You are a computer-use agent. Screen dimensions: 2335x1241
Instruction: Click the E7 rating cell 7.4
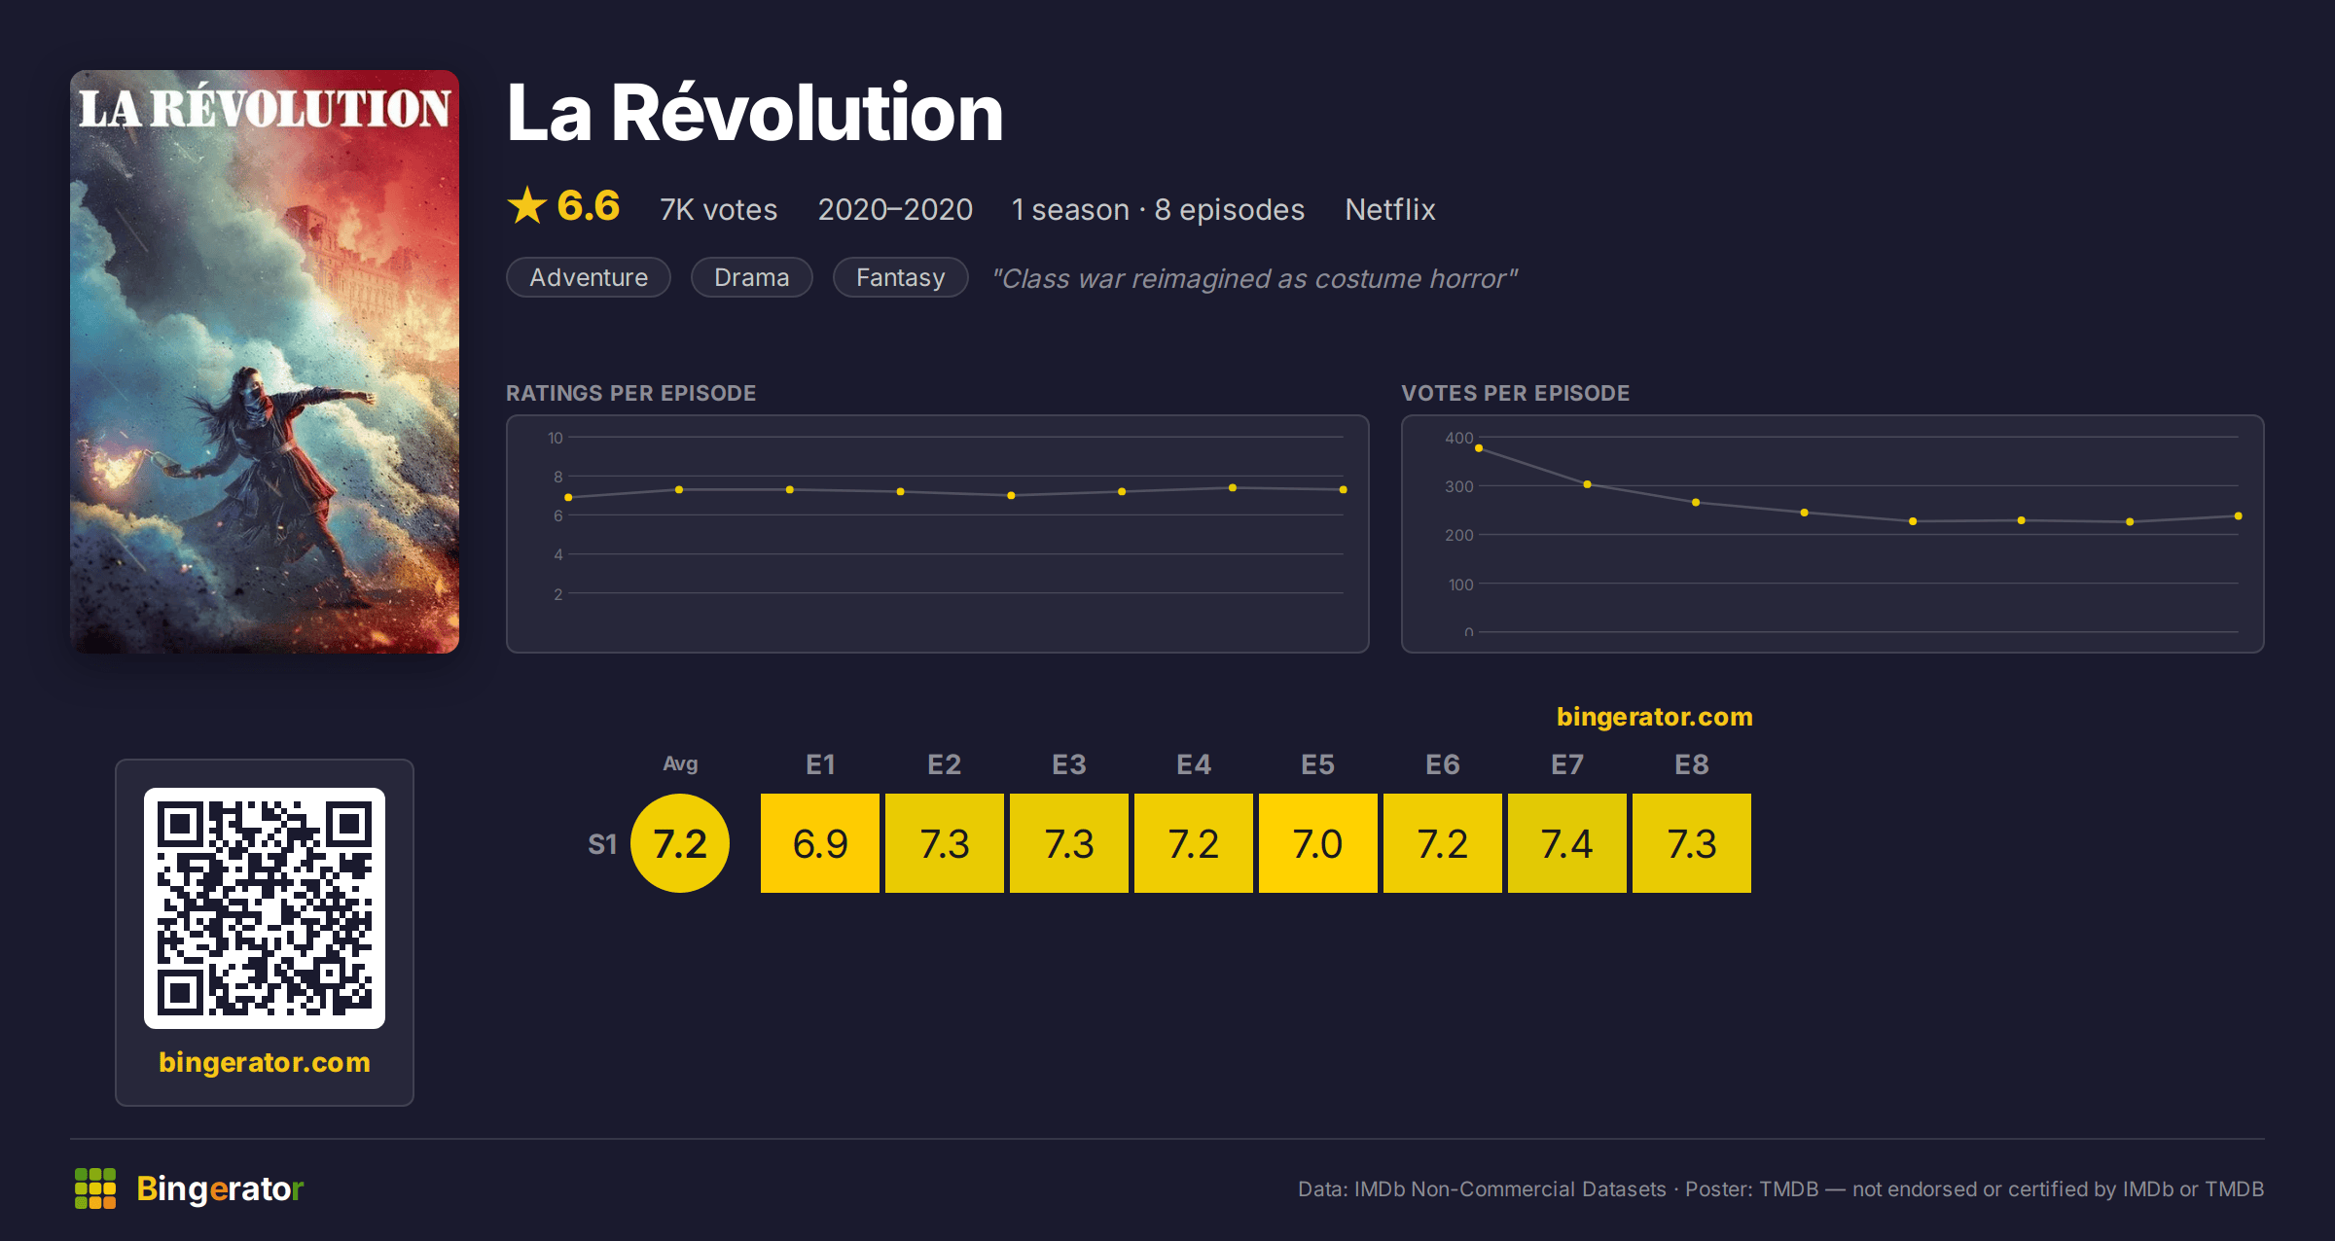(x=1567, y=843)
